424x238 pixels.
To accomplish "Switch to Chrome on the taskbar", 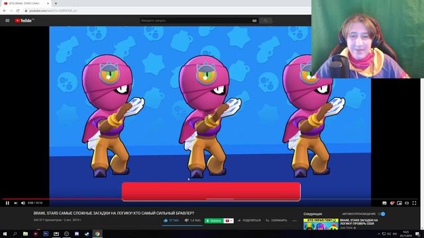I will click(x=97, y=234).
